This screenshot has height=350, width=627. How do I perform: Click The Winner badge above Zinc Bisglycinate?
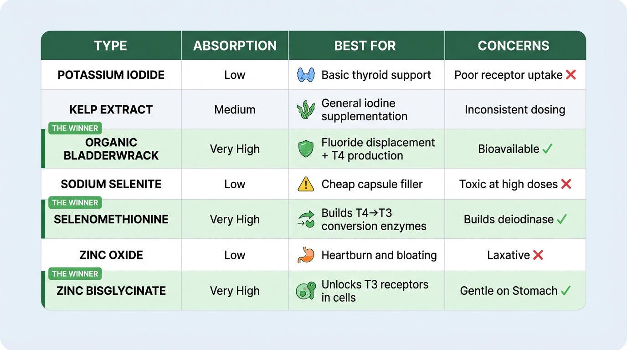[x=75, y=273]
